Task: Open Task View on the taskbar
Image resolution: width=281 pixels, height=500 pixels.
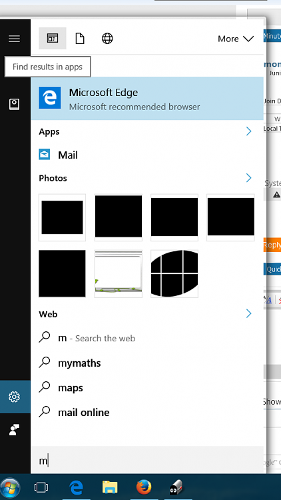Action: [x=41, y=487]
